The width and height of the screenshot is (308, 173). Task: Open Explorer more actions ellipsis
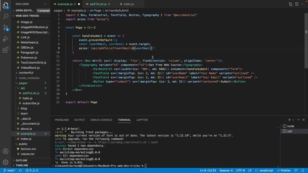45,4
